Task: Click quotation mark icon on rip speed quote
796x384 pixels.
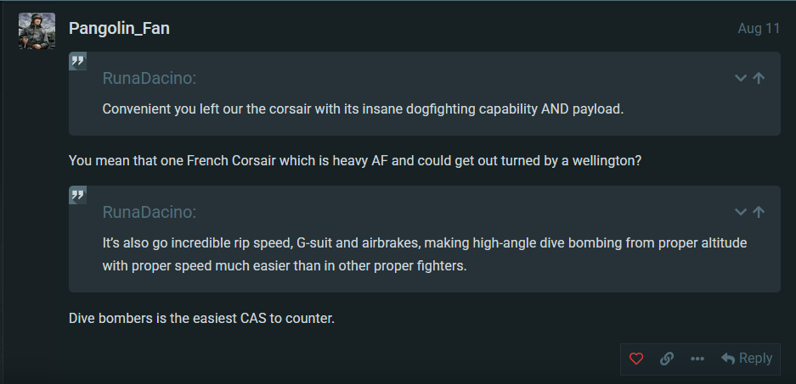Action: [77, 195]
